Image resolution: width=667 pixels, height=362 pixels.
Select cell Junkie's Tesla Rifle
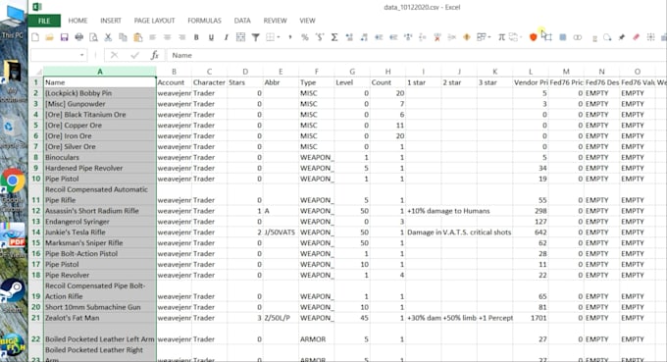tap(100, 233)
